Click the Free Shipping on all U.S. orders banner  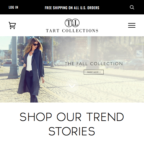[x=72, y=8]
